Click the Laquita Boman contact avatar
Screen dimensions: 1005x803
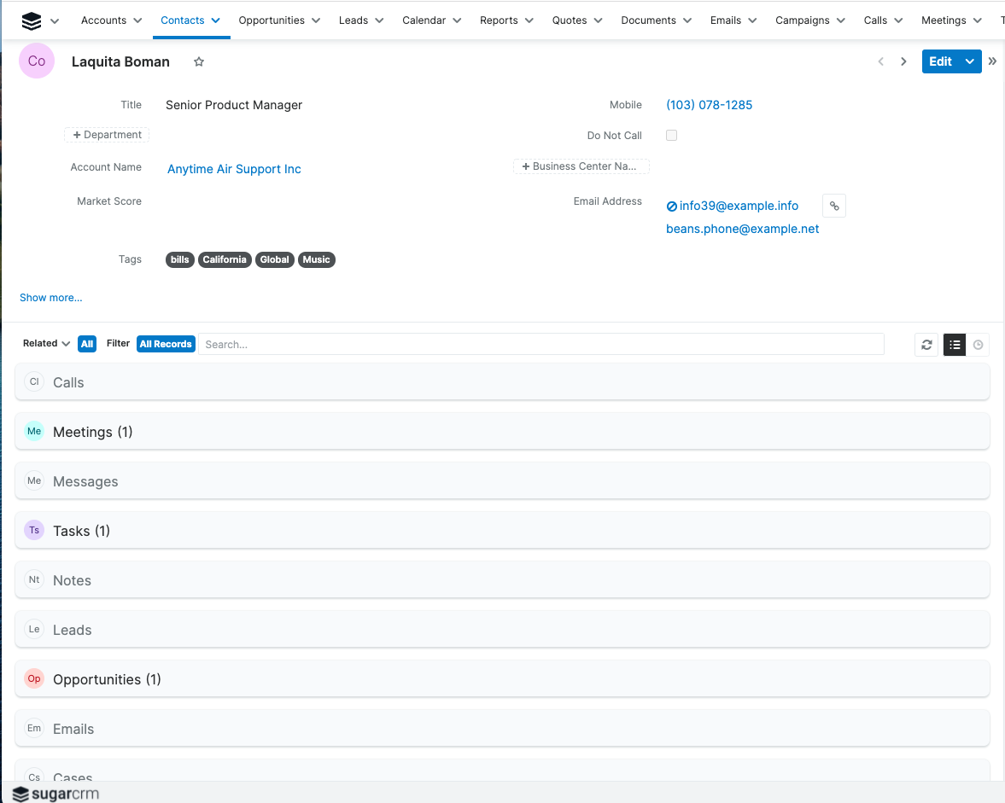click(36, 61)
